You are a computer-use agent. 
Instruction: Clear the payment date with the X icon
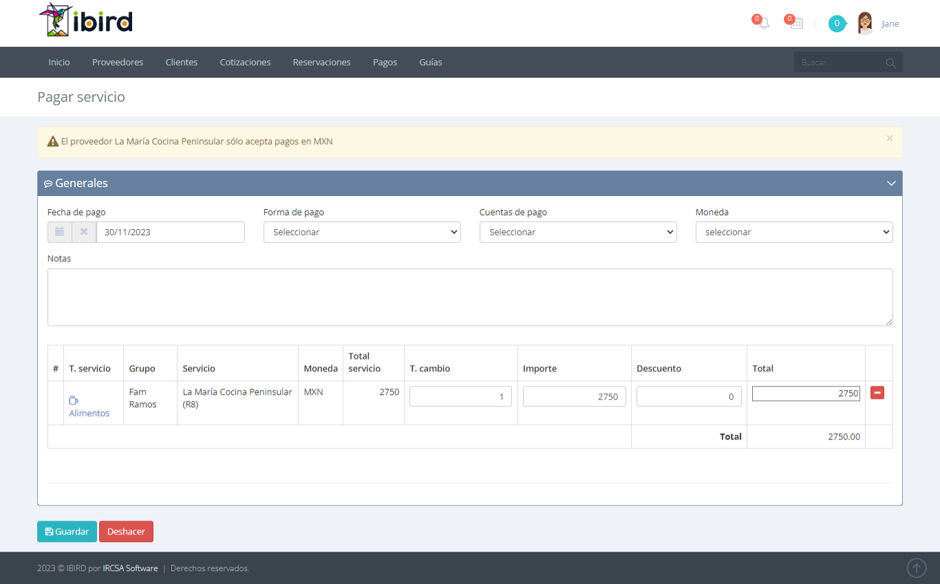[84, 232]
